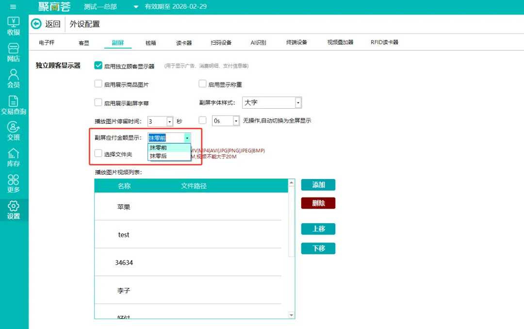Select the 苹果 row in list
The width and height of the screenshot is (524, 329).
click(x=188, y=207)
